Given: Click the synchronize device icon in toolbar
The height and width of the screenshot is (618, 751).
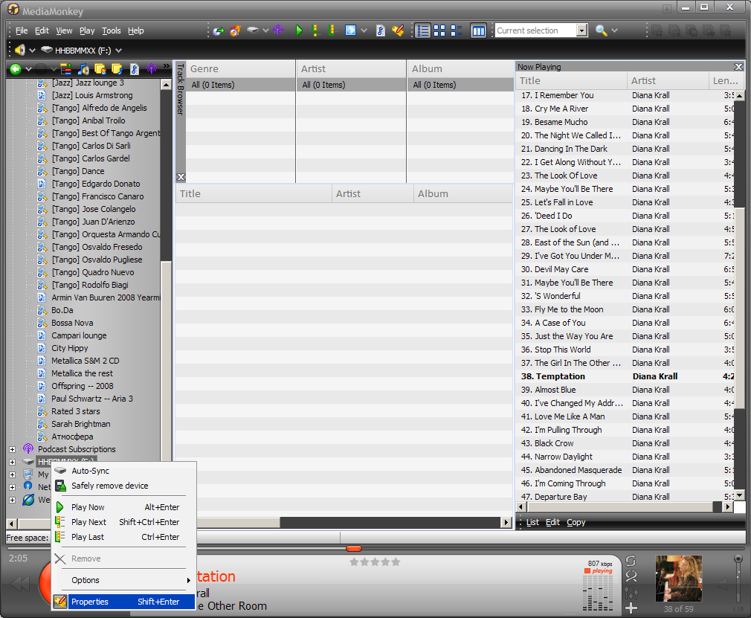Looking at the screenshot, I should [253, 30].
